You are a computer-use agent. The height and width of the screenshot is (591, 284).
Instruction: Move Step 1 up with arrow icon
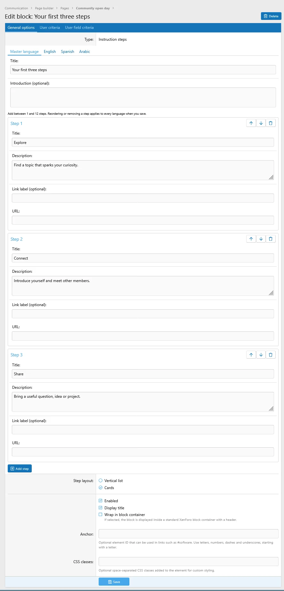(x=251, y=123)
